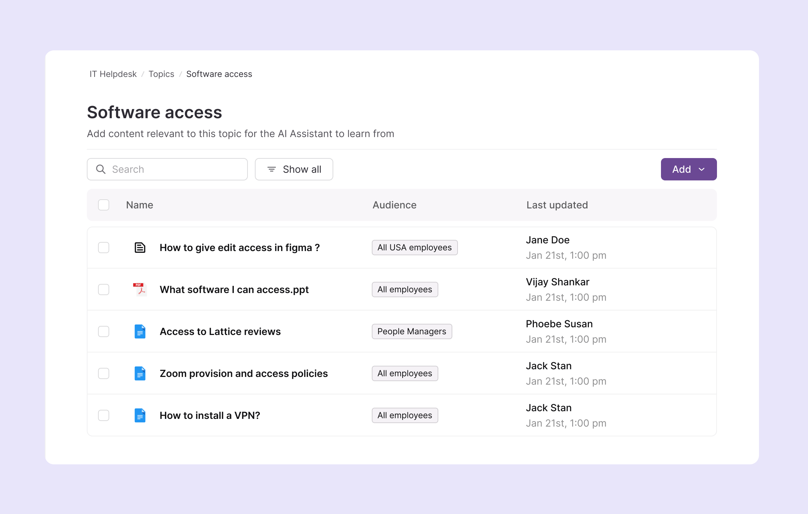Click the filter lines icon in Show all
This screenshot has width=808, height=514.
click(x=272, y=169)
